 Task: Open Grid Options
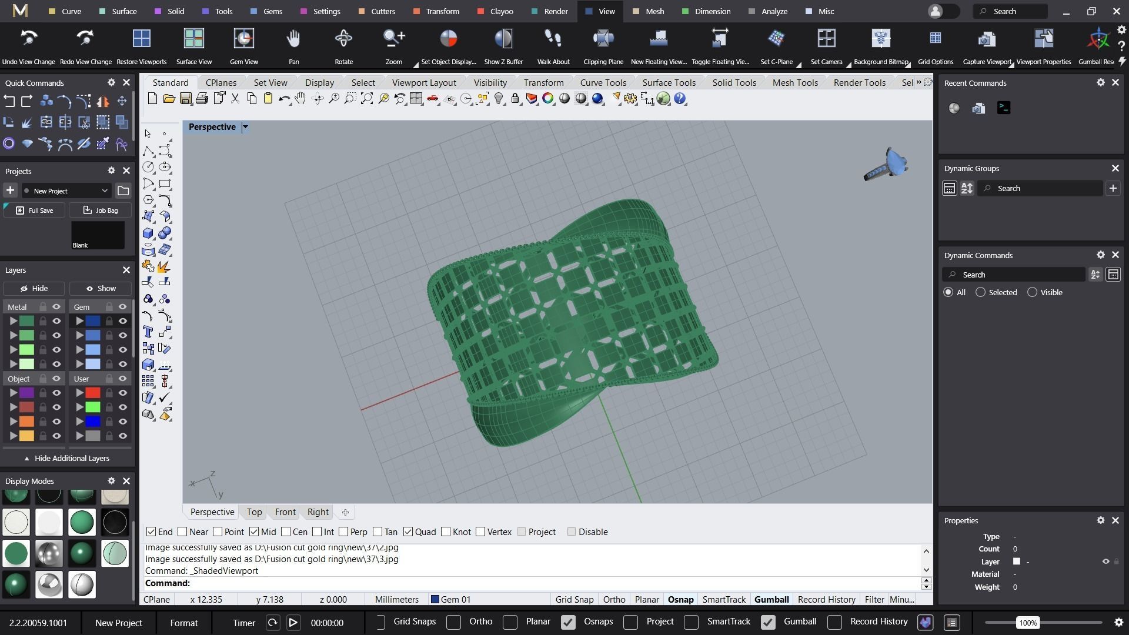click(935, 38)
